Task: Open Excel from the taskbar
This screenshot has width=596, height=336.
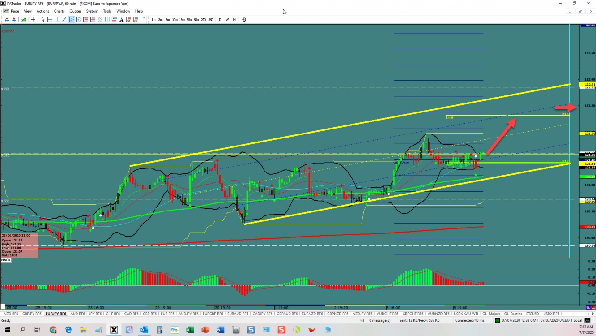Action: tap(190, 330)
